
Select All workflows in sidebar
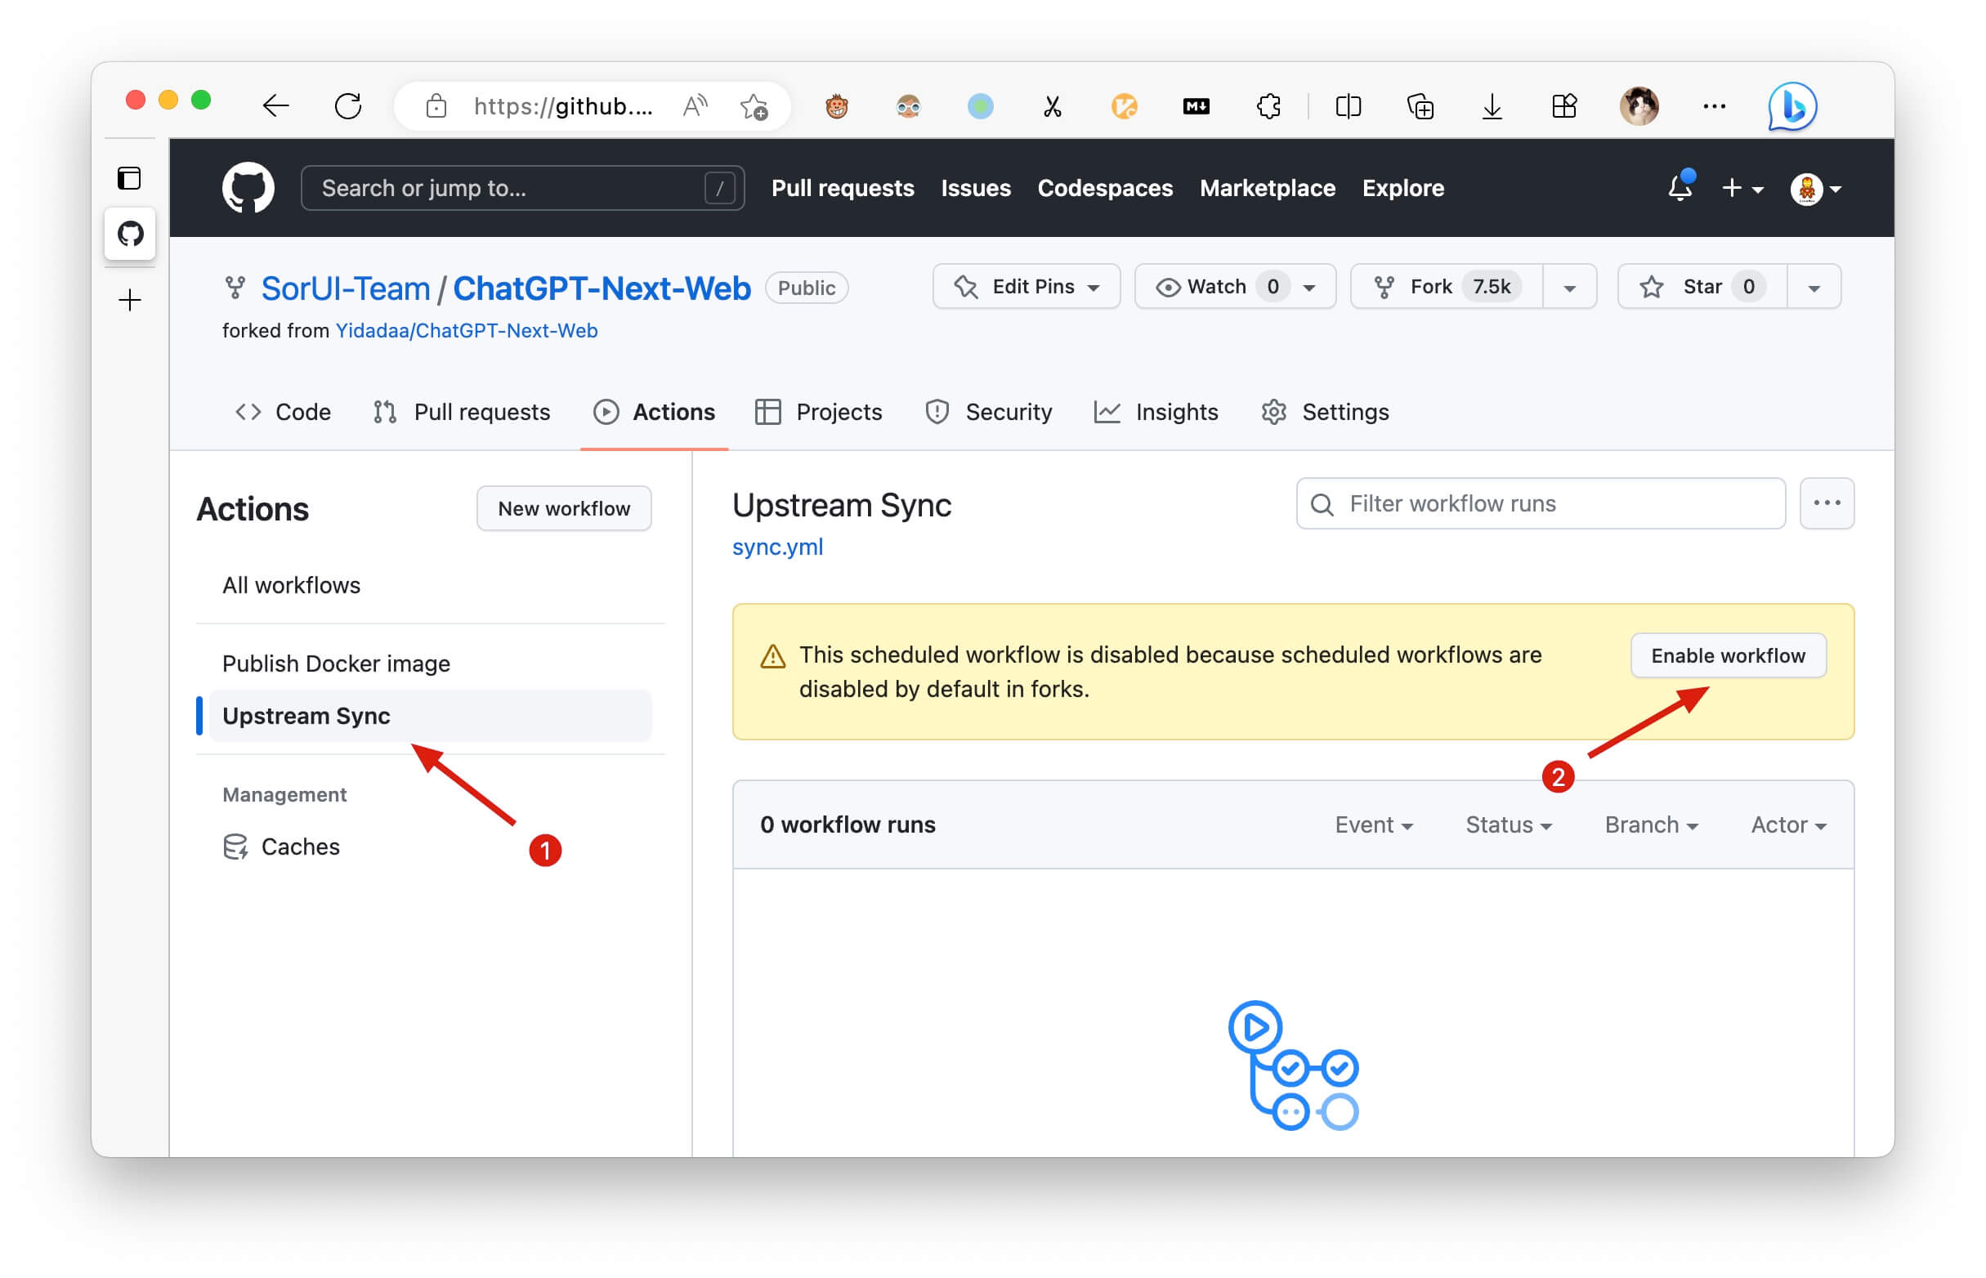(x=289, y=586)
